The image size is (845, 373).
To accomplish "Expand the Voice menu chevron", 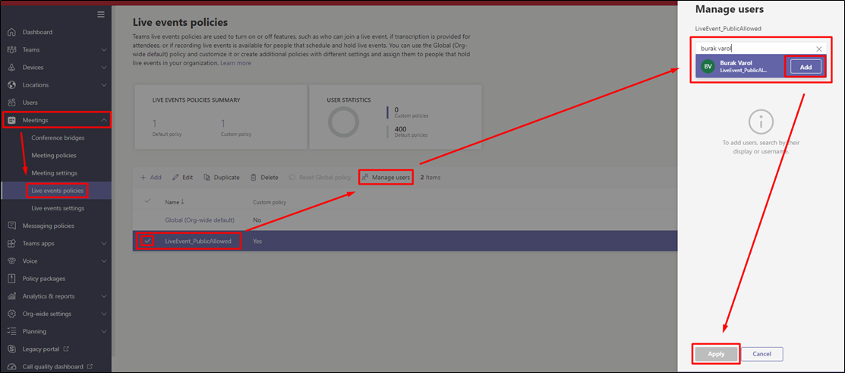I will coord(104,261).
